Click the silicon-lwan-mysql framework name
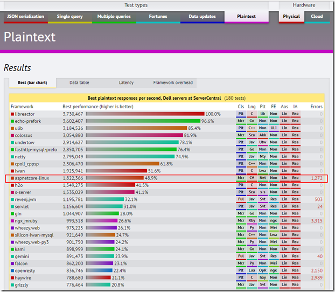Viewport: 335px width, 292px height. [34, 235]
